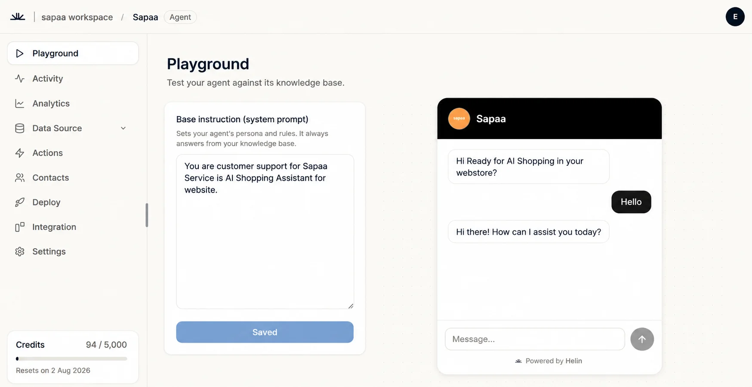Open the Playground menu item
The height and width of the screenshot is (387, 752).
click(x=73, y=53)
